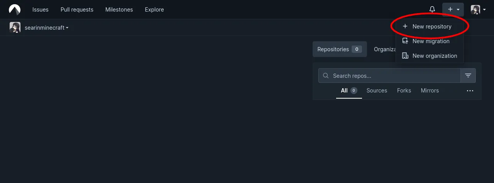Click the plus create-new icon

tap(450, 10)
